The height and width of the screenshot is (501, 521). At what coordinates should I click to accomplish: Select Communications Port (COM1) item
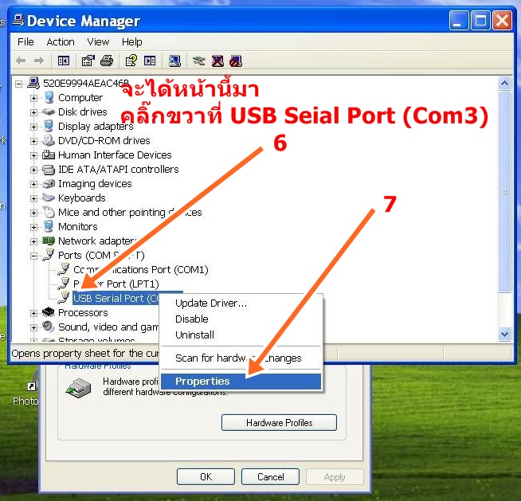pos(141,269)
